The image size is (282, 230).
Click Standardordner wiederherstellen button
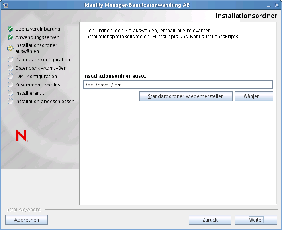click(x=186, y=96)
